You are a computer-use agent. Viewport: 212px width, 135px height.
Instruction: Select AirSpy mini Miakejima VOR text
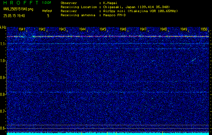click(x=141, y=11)
